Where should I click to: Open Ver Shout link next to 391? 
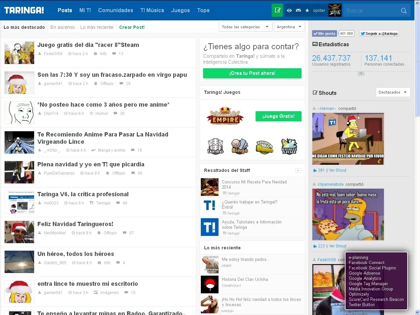[338, 170]
